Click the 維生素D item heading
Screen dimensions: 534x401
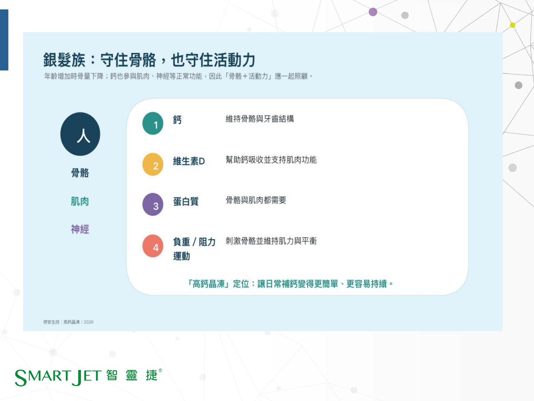189,161
